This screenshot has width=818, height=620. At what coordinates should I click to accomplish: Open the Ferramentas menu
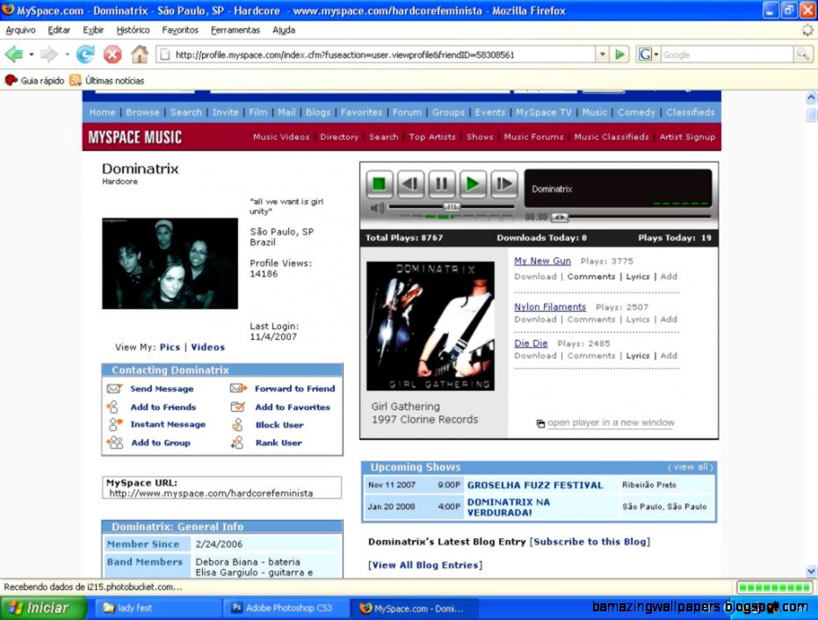coord(235,30)
